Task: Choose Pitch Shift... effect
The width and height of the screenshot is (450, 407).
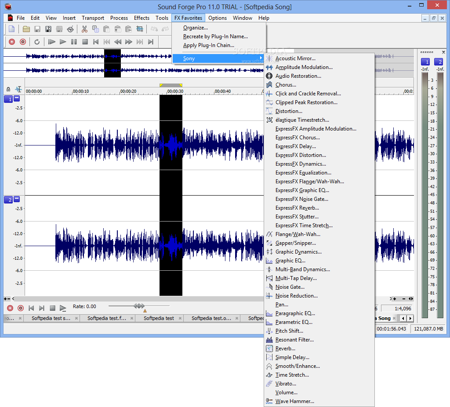Action: [x=319, y=331]
